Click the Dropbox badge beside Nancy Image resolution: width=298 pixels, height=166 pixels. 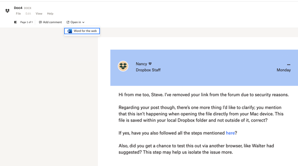[x=150, y=64]
